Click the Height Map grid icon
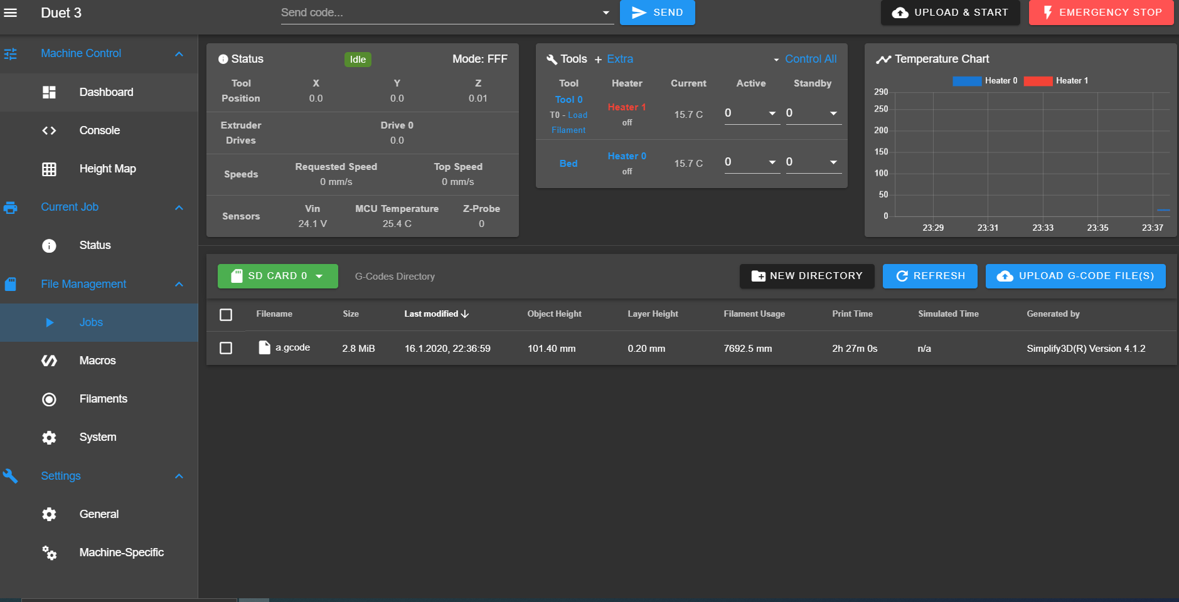 point(49,169)
